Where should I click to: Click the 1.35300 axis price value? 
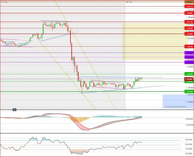(190, 38)
